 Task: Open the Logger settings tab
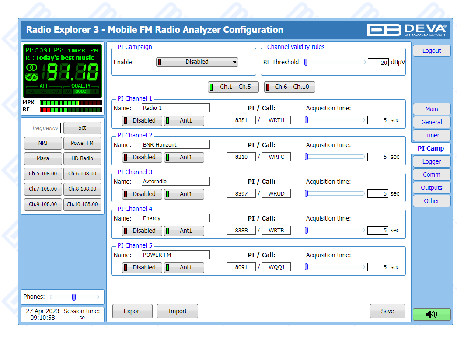[x=431, y=161]
